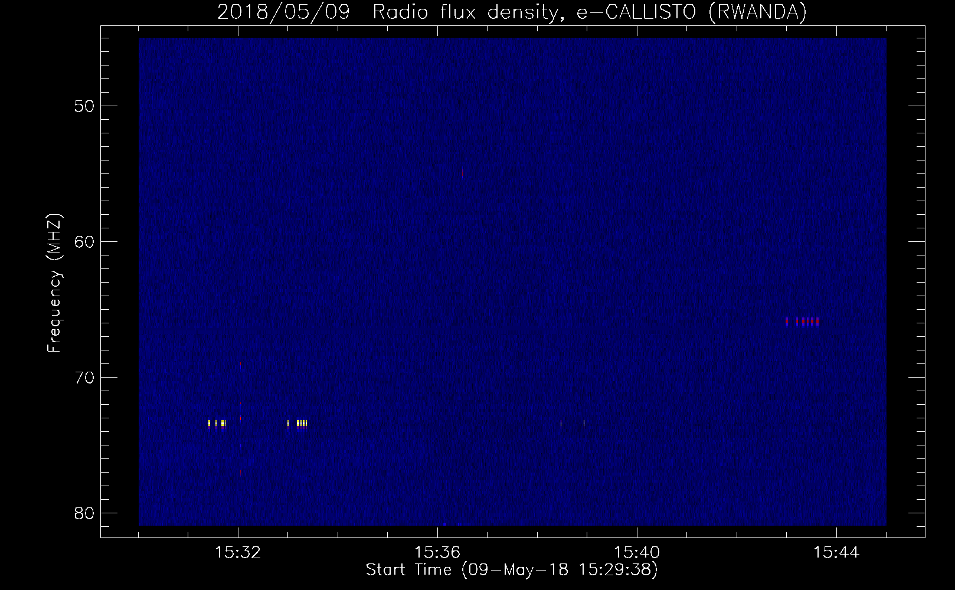Click the "Start Time (09-May-18 15:29:38)" axis label

(512, 570)
